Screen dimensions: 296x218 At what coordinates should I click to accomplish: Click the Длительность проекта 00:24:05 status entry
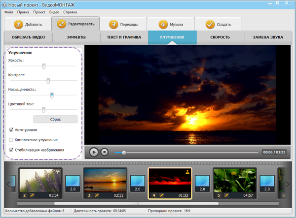coord(100,211)
